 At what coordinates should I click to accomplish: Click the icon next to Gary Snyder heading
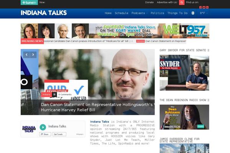(x=208, y=50)
